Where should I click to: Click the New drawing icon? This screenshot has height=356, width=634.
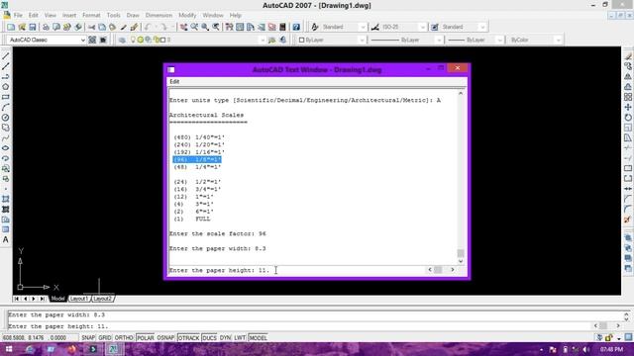coord(11,27)
